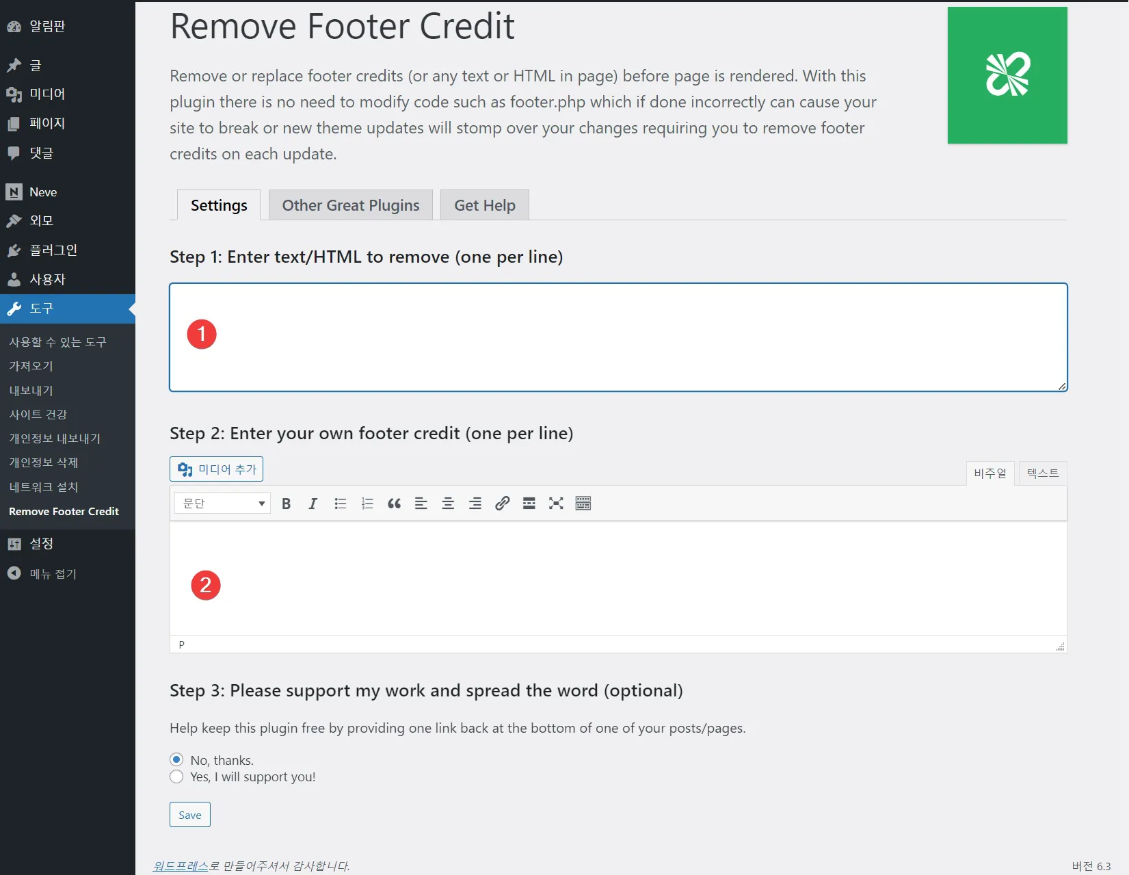The height and width of the screenshot is (875, 1129).
Task: Toggle italic formatting in editor toolbar
Action: 313,504
